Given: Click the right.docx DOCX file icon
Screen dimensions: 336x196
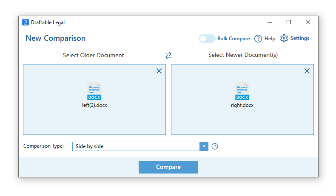Looking at the screenshot, I should pyautogui.click(x=242, y=91).
